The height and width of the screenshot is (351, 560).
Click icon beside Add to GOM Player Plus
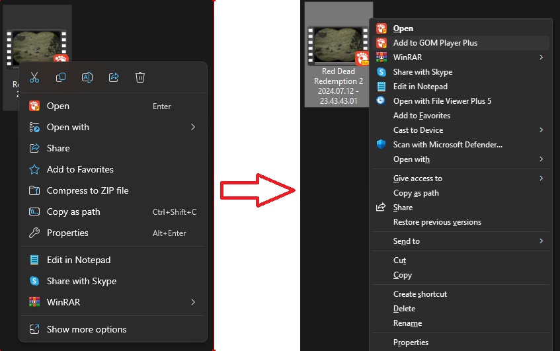(381, 43)
